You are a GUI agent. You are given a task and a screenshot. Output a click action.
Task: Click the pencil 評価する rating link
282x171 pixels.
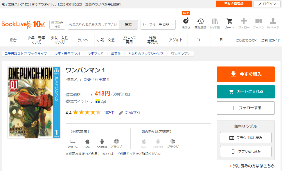pos(130,113)
